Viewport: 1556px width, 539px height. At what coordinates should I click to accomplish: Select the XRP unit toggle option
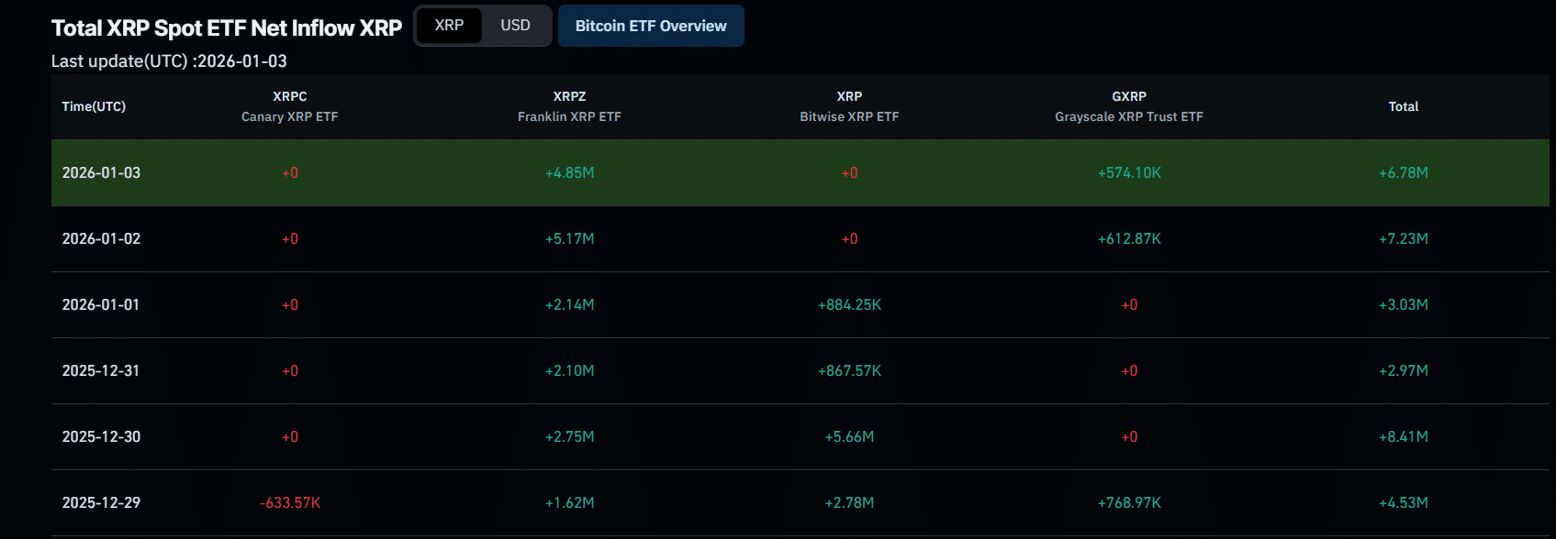coord(449,26)
